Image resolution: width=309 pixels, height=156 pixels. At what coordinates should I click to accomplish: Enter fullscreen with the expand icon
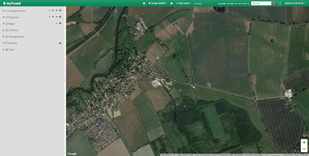[280, 3]
